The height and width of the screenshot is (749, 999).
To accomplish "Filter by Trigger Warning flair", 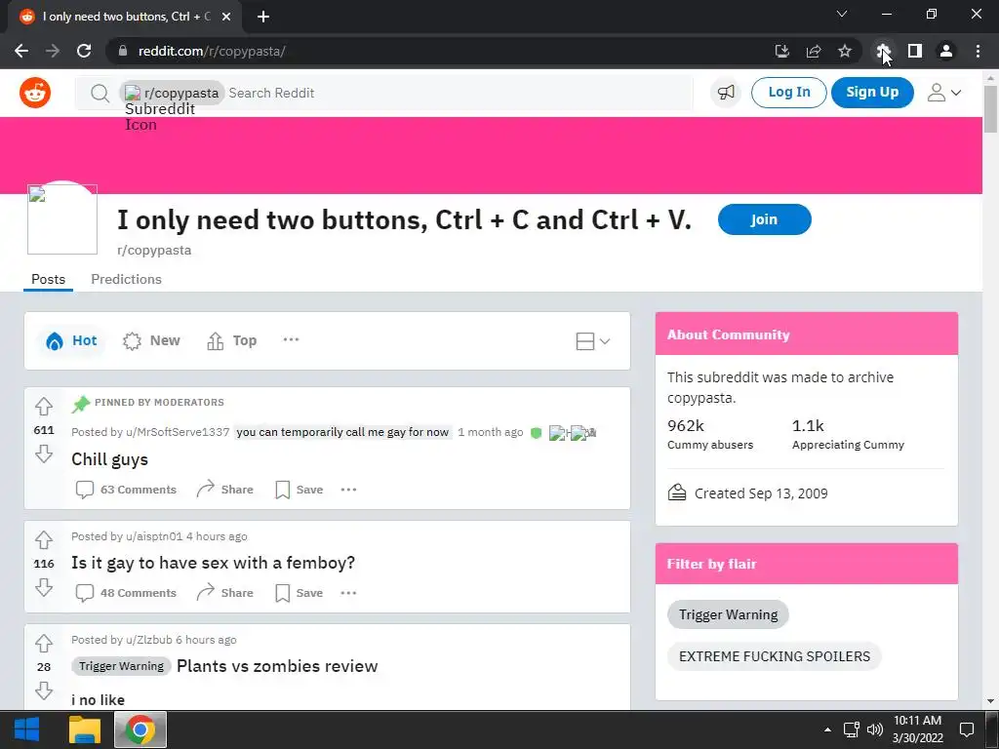I will point(728,614).
